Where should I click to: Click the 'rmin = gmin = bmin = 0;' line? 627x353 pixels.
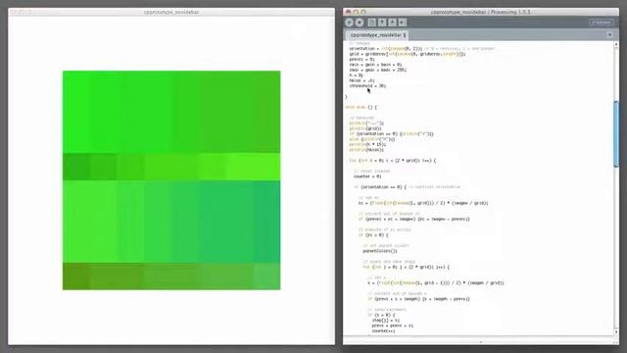[x=375, y=65]
